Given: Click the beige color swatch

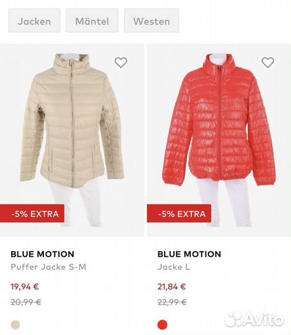Looking at the screenshot, I should pos(15,324).
